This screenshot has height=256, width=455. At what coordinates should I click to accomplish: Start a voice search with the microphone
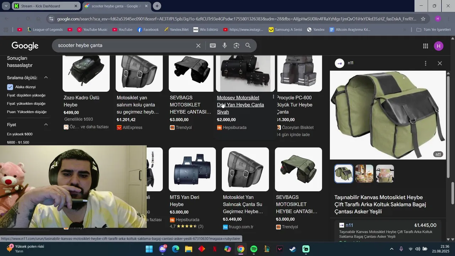click(225, 46)
